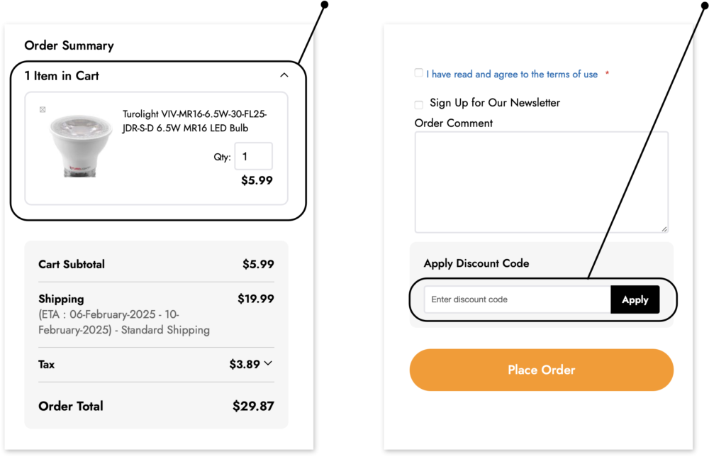The height and width of the screenshot is (457, 709).
Task: Click inside the Order Comment text area
Action: point(541,182)
